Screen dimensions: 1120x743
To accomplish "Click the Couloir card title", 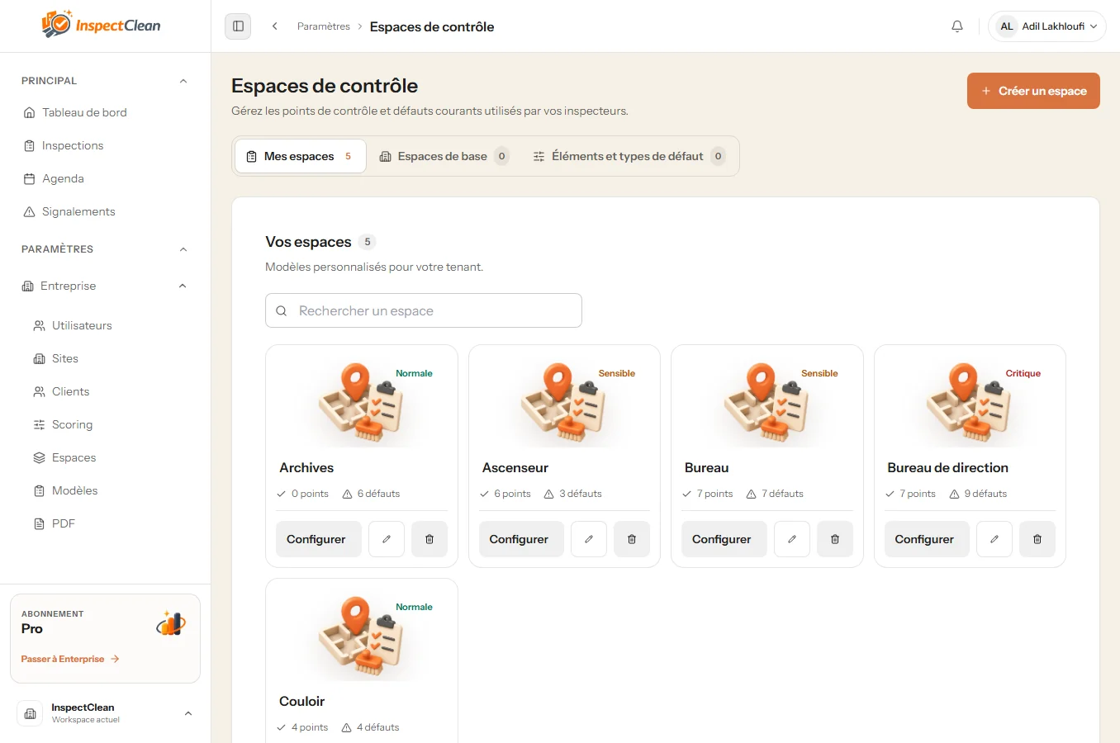I will tap(302, 701).
